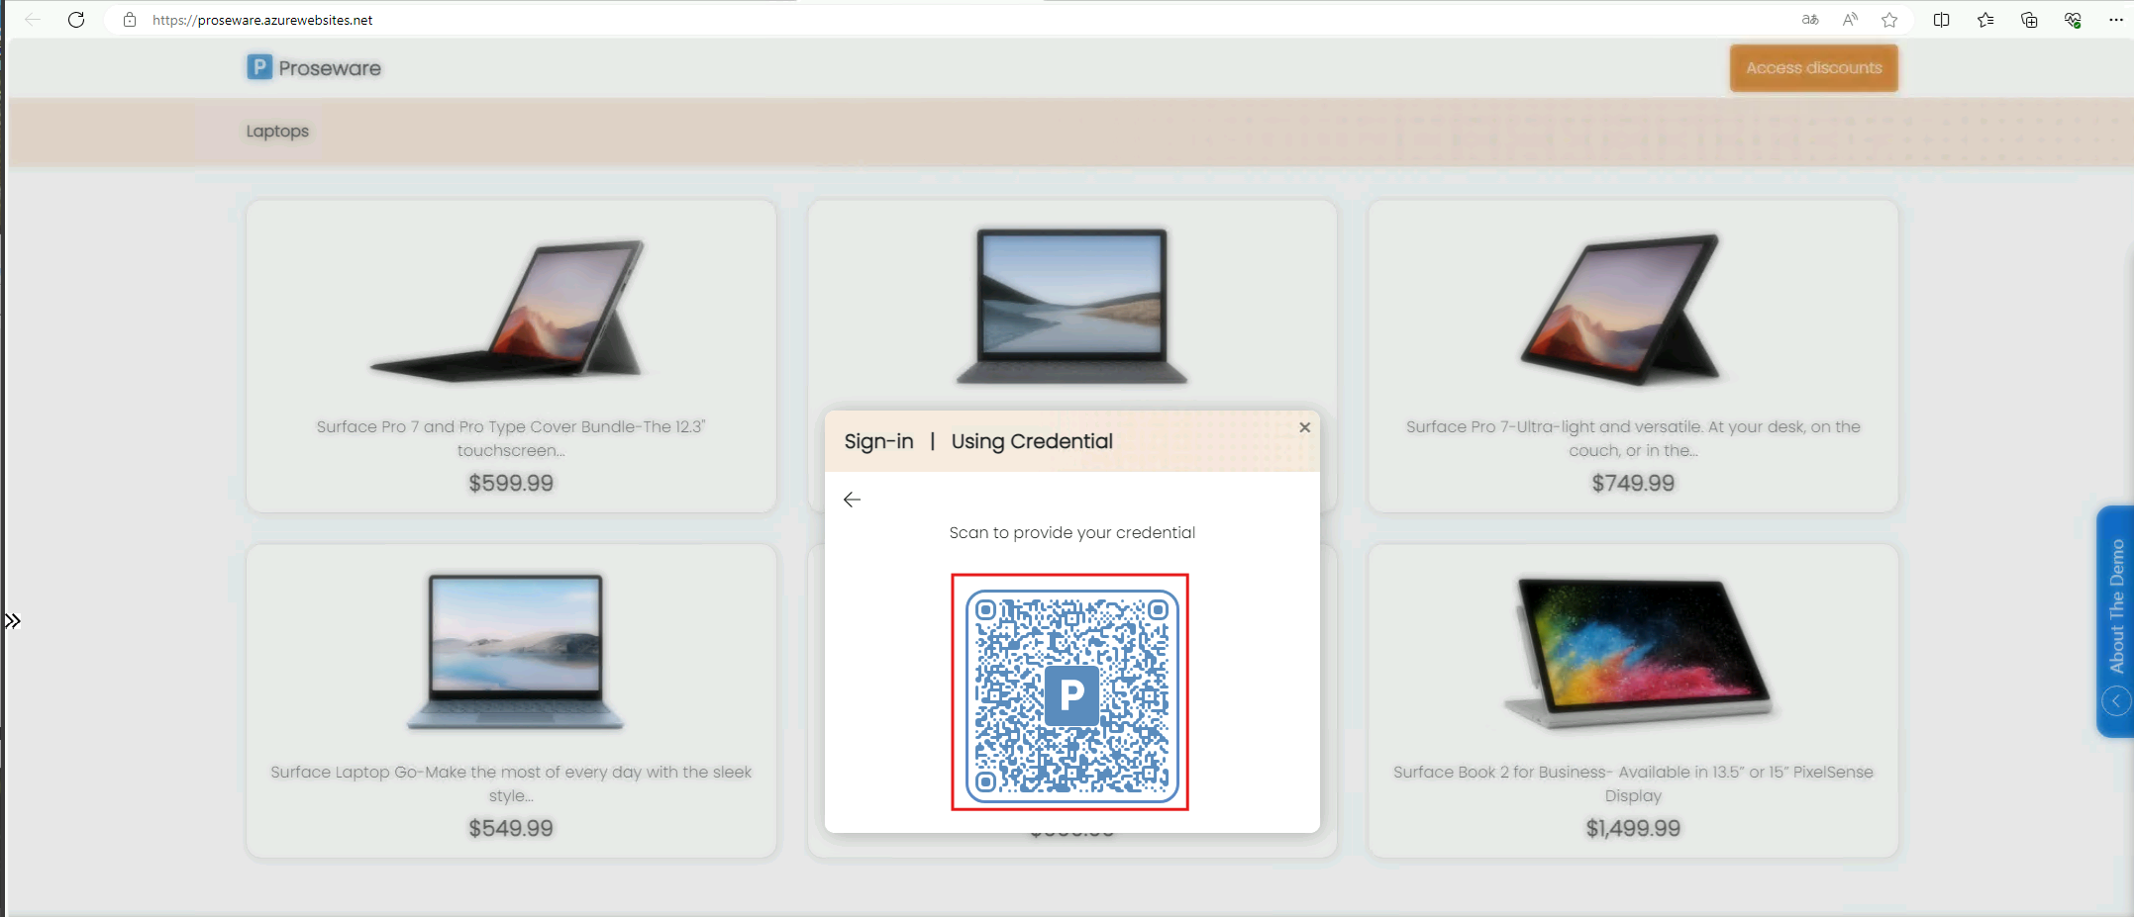
Task: Open the Surface Laptop image in middle card
Action: coord(1071,307)
